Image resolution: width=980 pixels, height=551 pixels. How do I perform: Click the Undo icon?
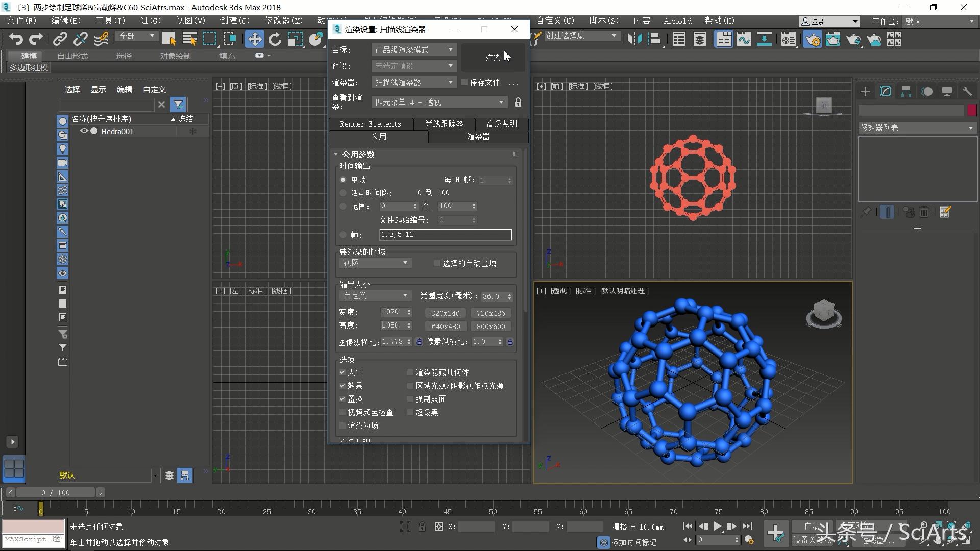coord(16,39)
